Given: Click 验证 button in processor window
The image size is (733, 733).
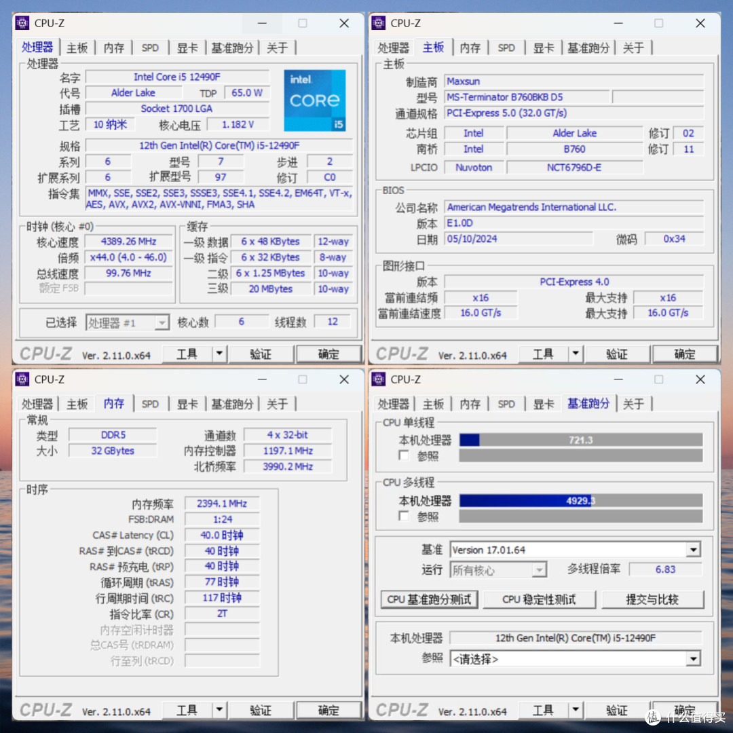Looking at the screenshot, I should tap(261, 354).
